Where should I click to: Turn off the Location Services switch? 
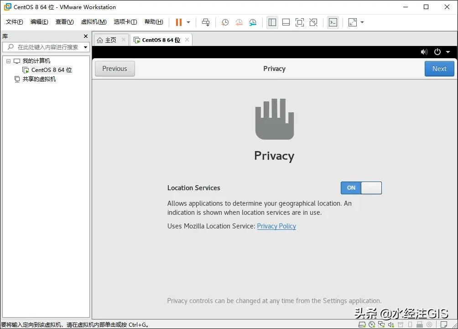tap(361, 188)
